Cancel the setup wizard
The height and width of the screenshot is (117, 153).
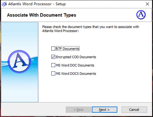point(134,110)
